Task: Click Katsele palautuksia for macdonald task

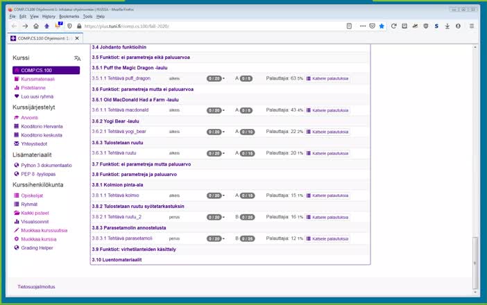Action: [x=327, y=110]
